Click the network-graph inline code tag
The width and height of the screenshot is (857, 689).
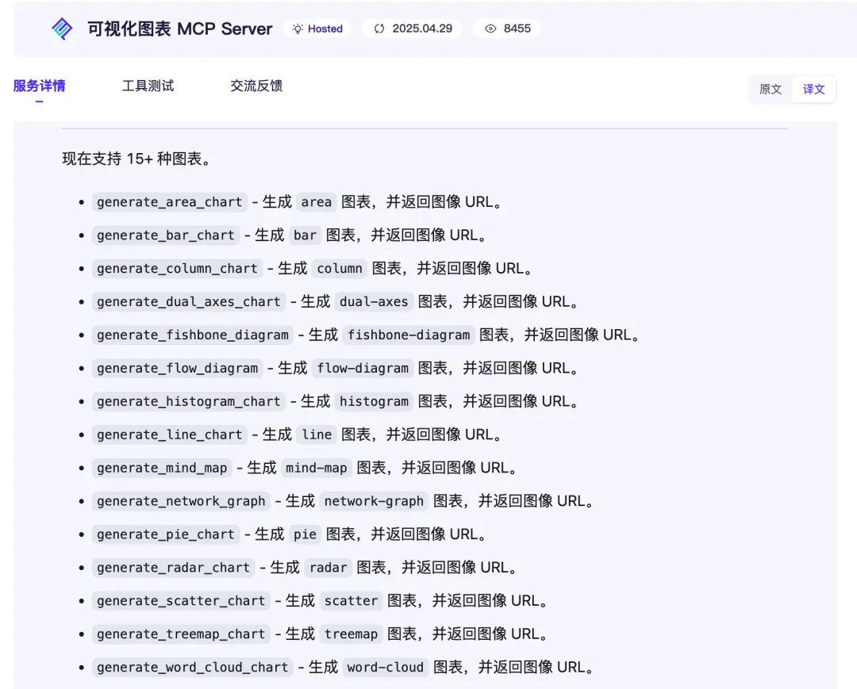(x=374, y=501)
